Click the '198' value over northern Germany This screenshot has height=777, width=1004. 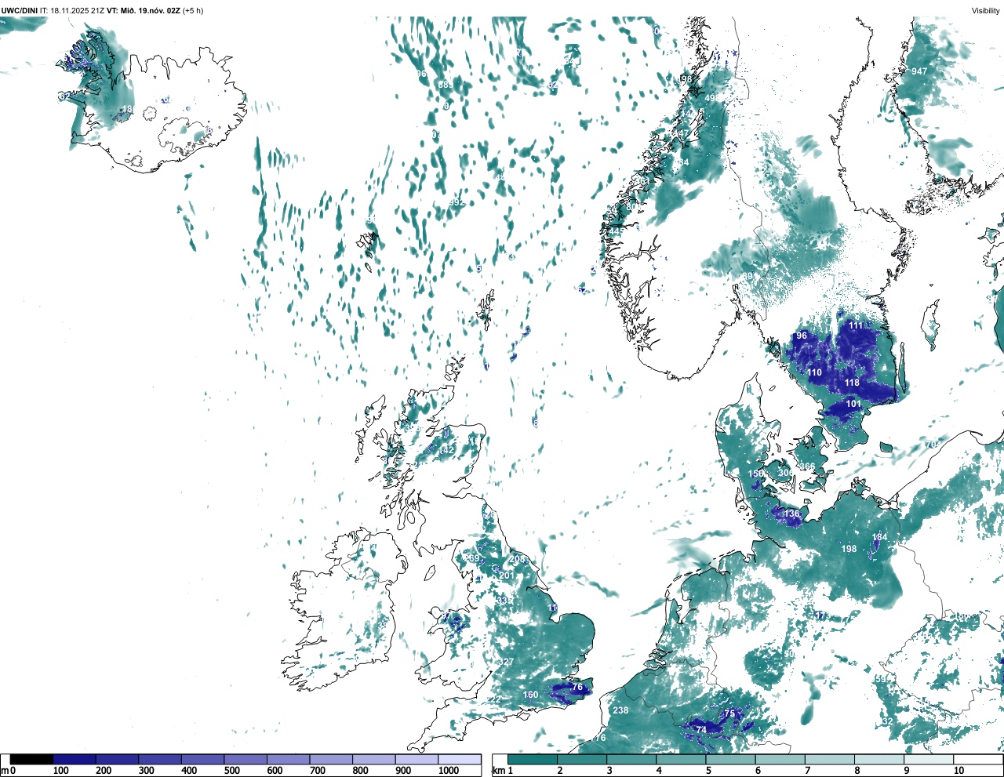click(849, 549)
